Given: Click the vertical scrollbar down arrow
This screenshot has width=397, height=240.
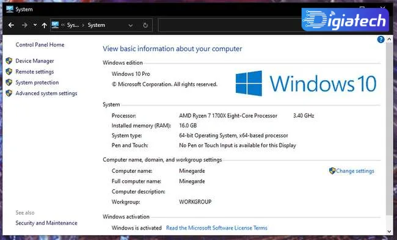Looking at the screenshot, I should [390, 231].
